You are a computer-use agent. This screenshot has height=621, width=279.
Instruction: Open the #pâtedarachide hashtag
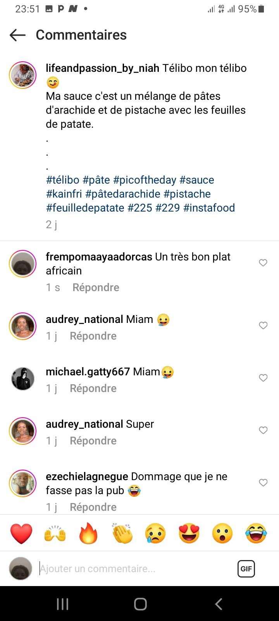(123, 194)
